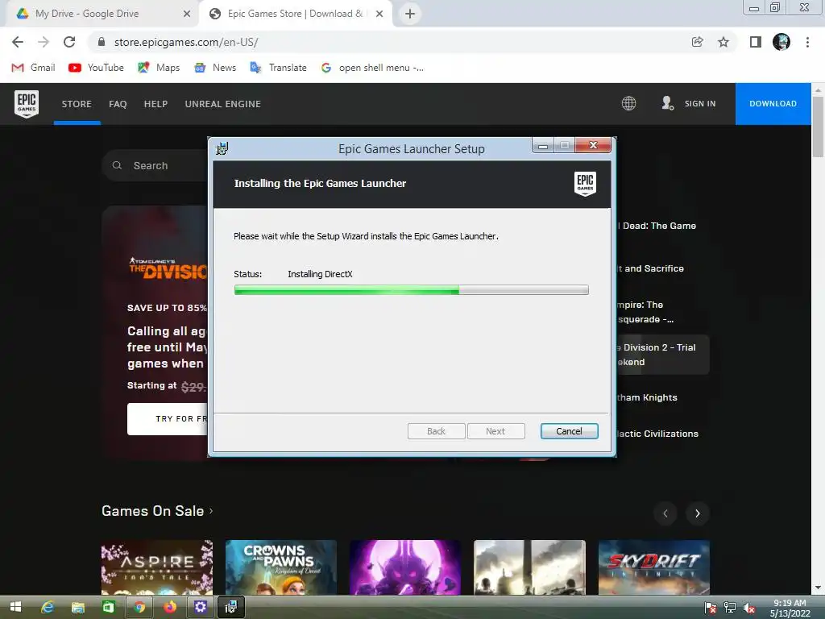Open Firefox from taskbar
Viewport: 825px width, 619px height.
coord(170,608)
